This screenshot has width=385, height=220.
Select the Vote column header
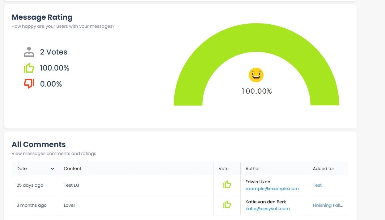click(223, 169)
